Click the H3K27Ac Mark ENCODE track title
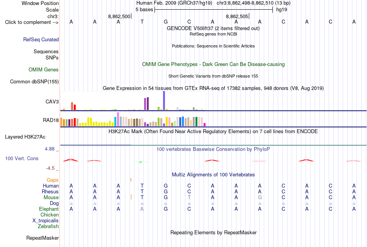Viewport: 367px width, 247px height. (x=213, y=132)
